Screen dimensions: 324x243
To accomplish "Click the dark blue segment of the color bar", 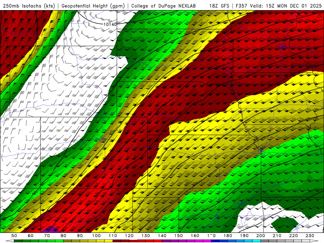I will (215, 241).
